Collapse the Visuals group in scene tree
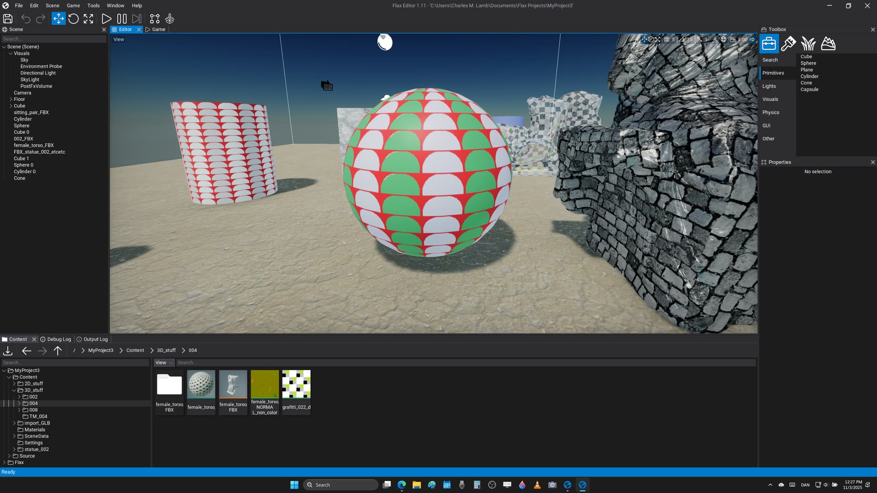The image size is (877, 493). (11, 53)
